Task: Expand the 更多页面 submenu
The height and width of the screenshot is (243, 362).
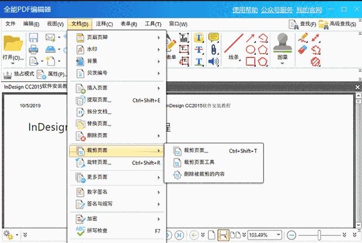Action: pos(117,177)
